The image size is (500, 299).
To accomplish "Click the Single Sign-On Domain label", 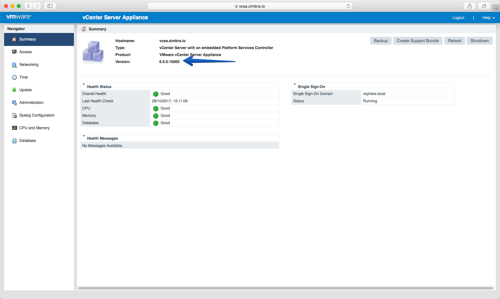I will [x=313, y=94].
